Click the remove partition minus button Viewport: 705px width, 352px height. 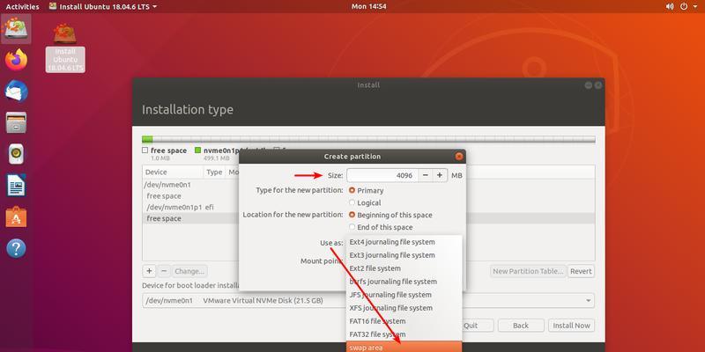pos(164,271)
